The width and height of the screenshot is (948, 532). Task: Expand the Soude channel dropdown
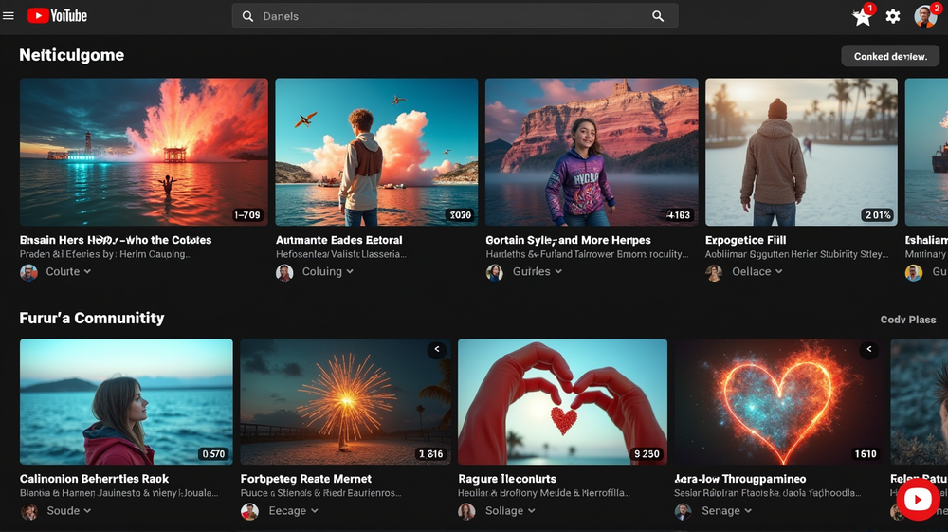(87, 511)
